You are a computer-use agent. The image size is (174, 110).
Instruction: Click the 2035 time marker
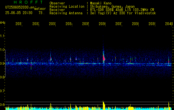(x=85, y=24)
